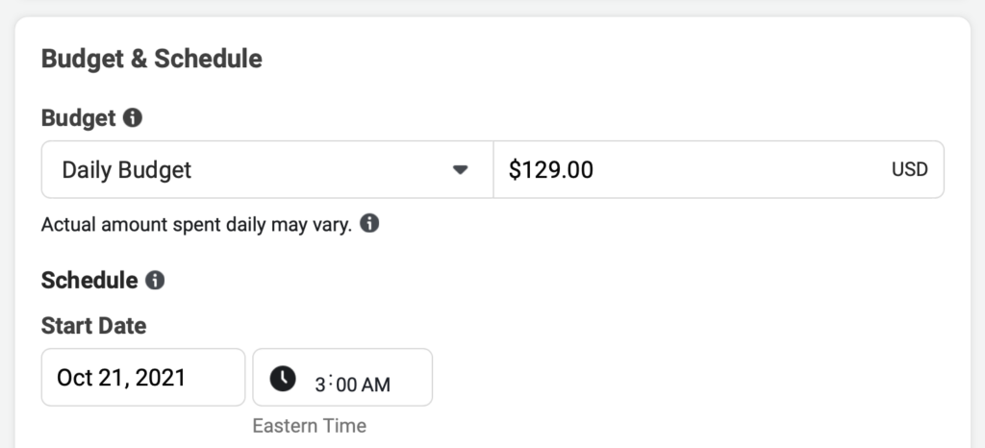The image size is (985, 448).
Task: Click the Start Date label
Action: click(x=93, y=326)
